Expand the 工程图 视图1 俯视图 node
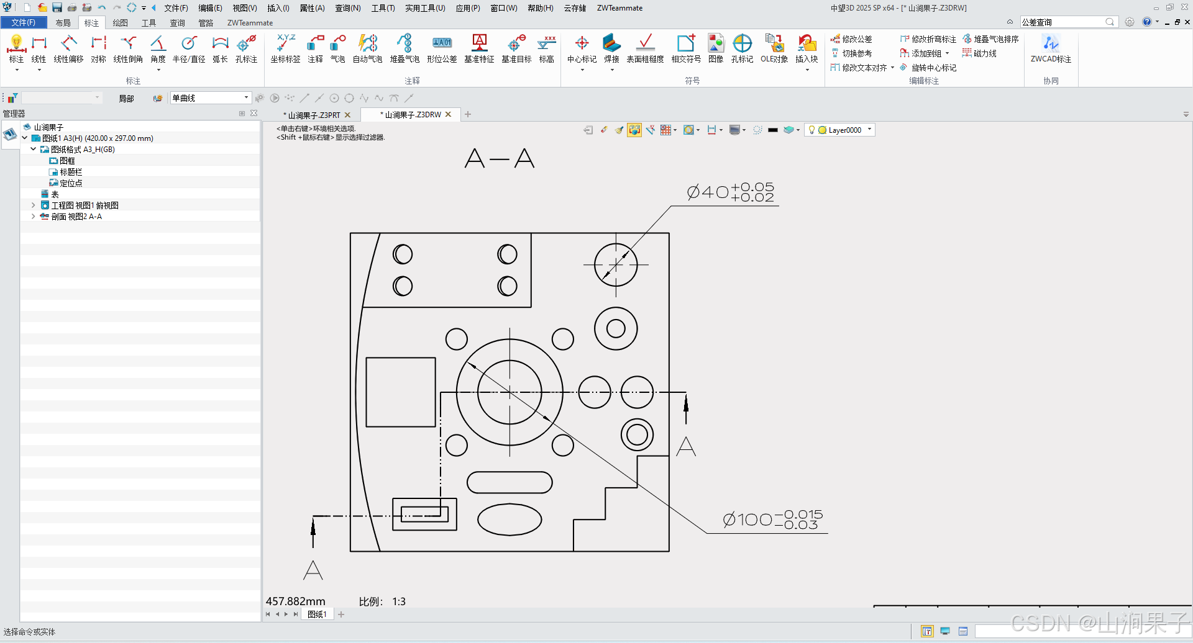The image size is (1193, 643). pyautogui.click(x=34, y=205)
